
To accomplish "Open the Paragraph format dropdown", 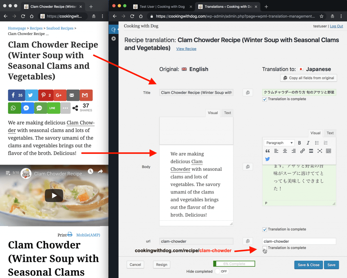I will tap(279, 143).
